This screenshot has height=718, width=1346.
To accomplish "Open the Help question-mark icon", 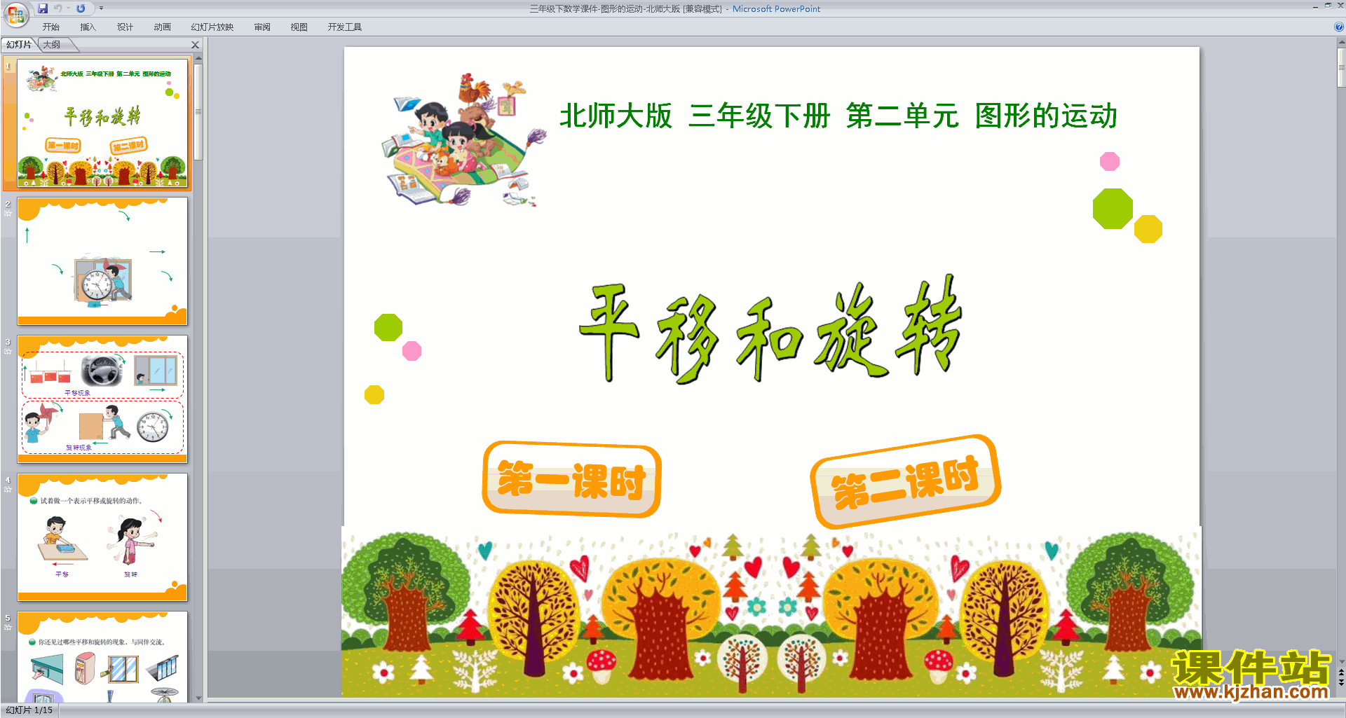I will point(1338,27).
